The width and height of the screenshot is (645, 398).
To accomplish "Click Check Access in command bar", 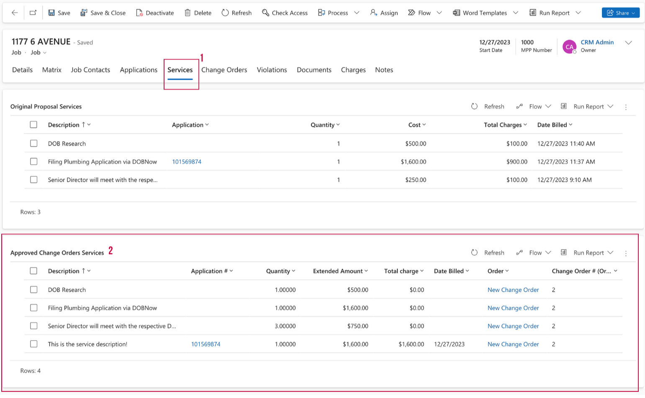I will (285, 13).
